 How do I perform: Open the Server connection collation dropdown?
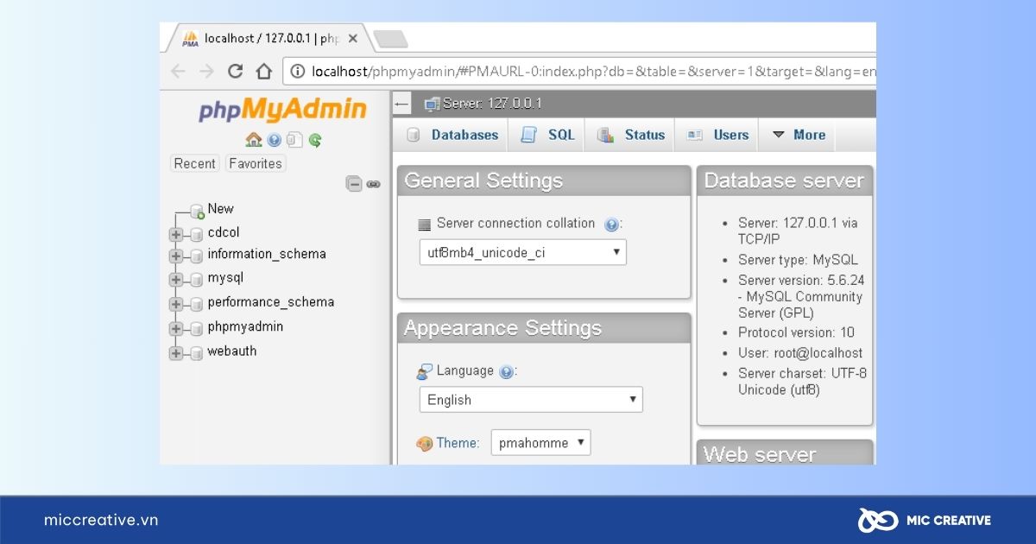pos(522,252)
